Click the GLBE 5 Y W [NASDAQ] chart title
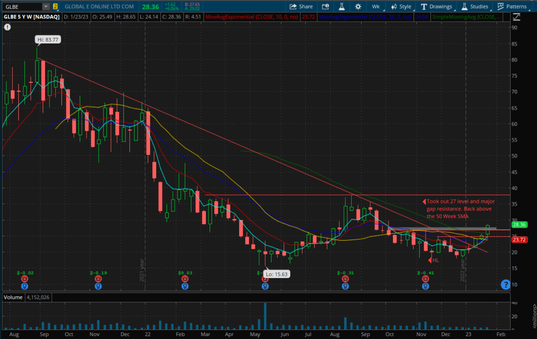Image resolution: width=537 pixels, height=339 pixels. (x=31, y=17)
